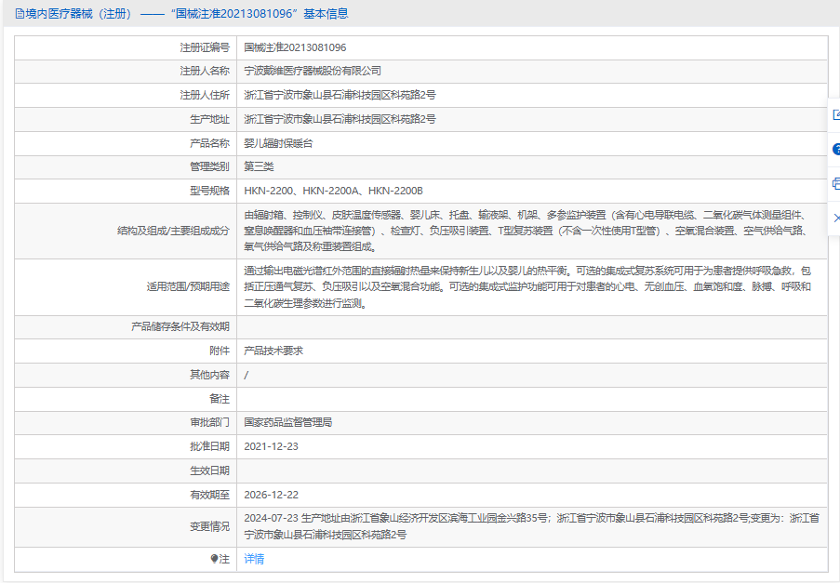Click the 适用范围/预期用途 row label
The height and width of the screenshot is (583, 840).
188,287
